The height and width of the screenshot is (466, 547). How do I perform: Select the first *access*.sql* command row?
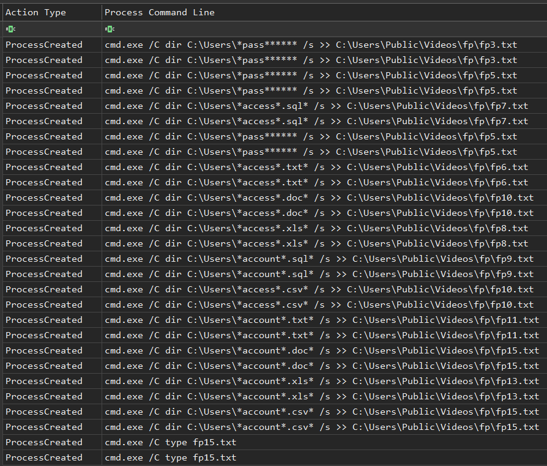point(316,106)
